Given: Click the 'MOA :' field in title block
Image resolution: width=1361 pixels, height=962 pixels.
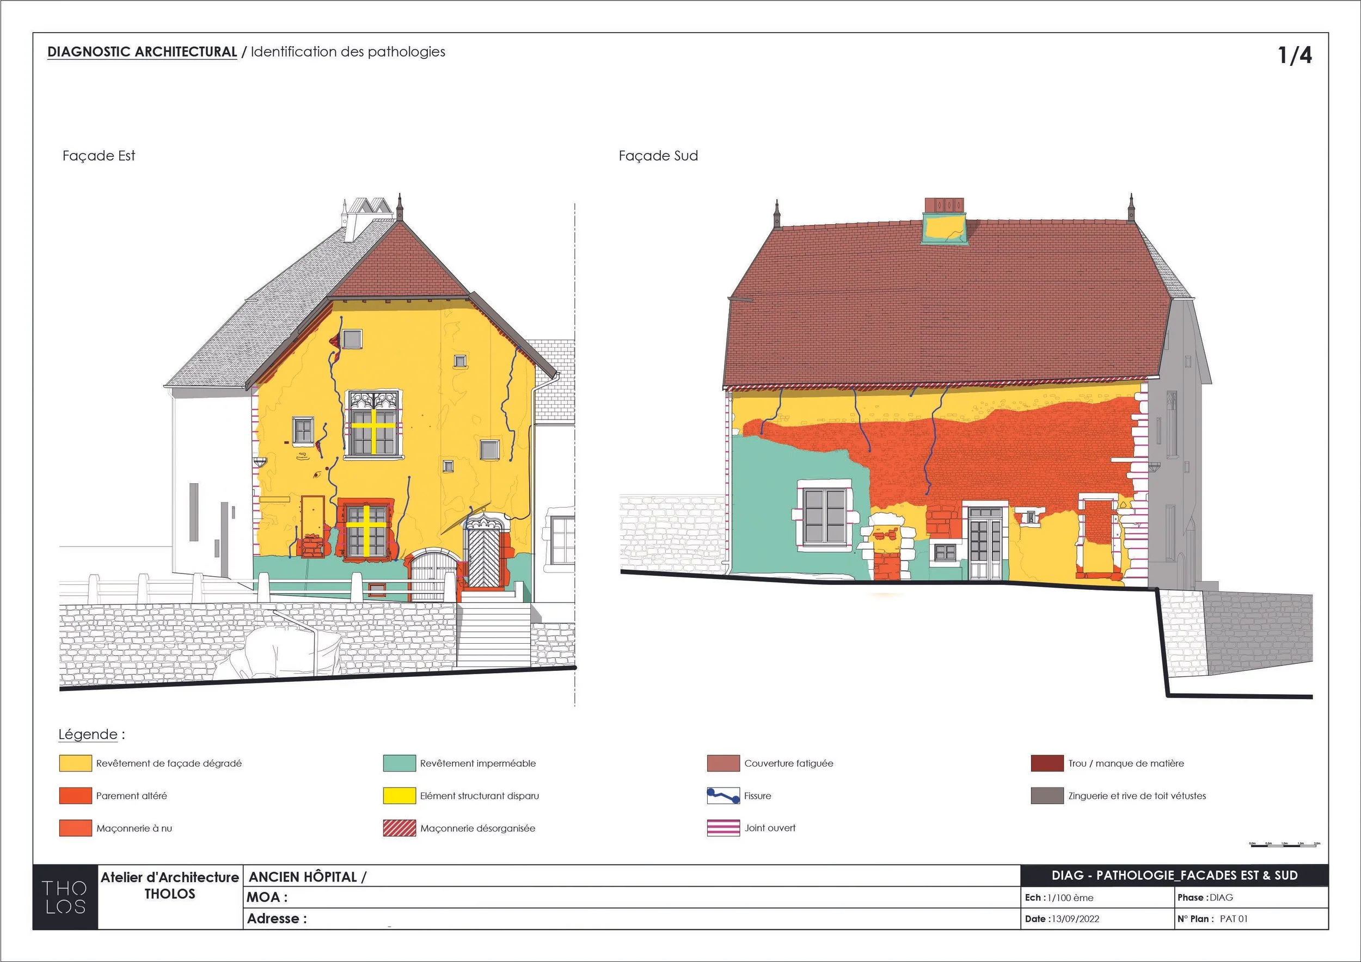Looking at the screenshot, I should pyautogui.click(x=267, y=897).
